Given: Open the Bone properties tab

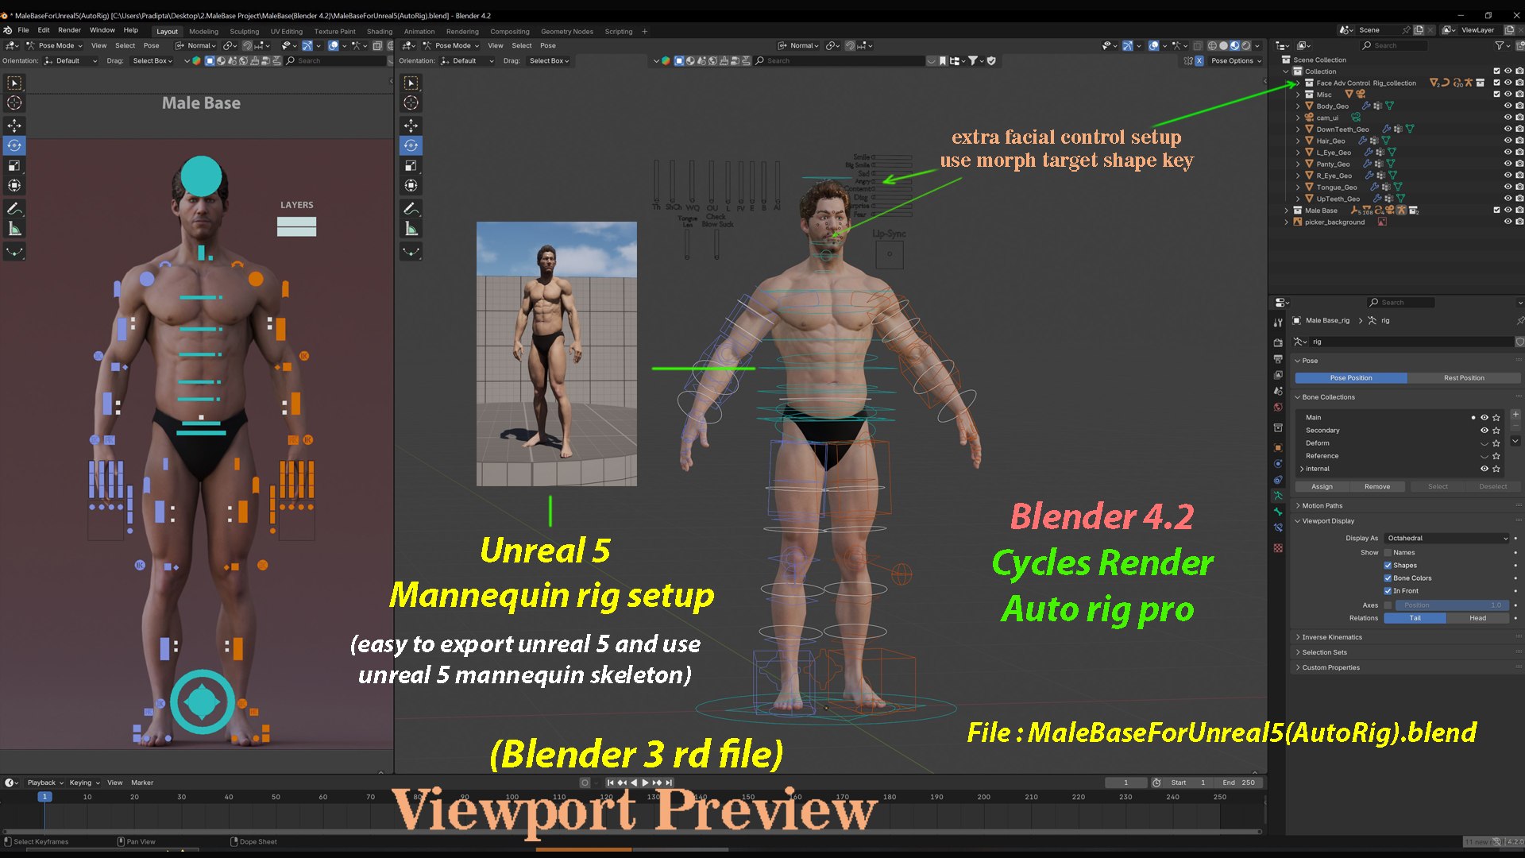Looking at the screenshot, I should point(1278,512).
